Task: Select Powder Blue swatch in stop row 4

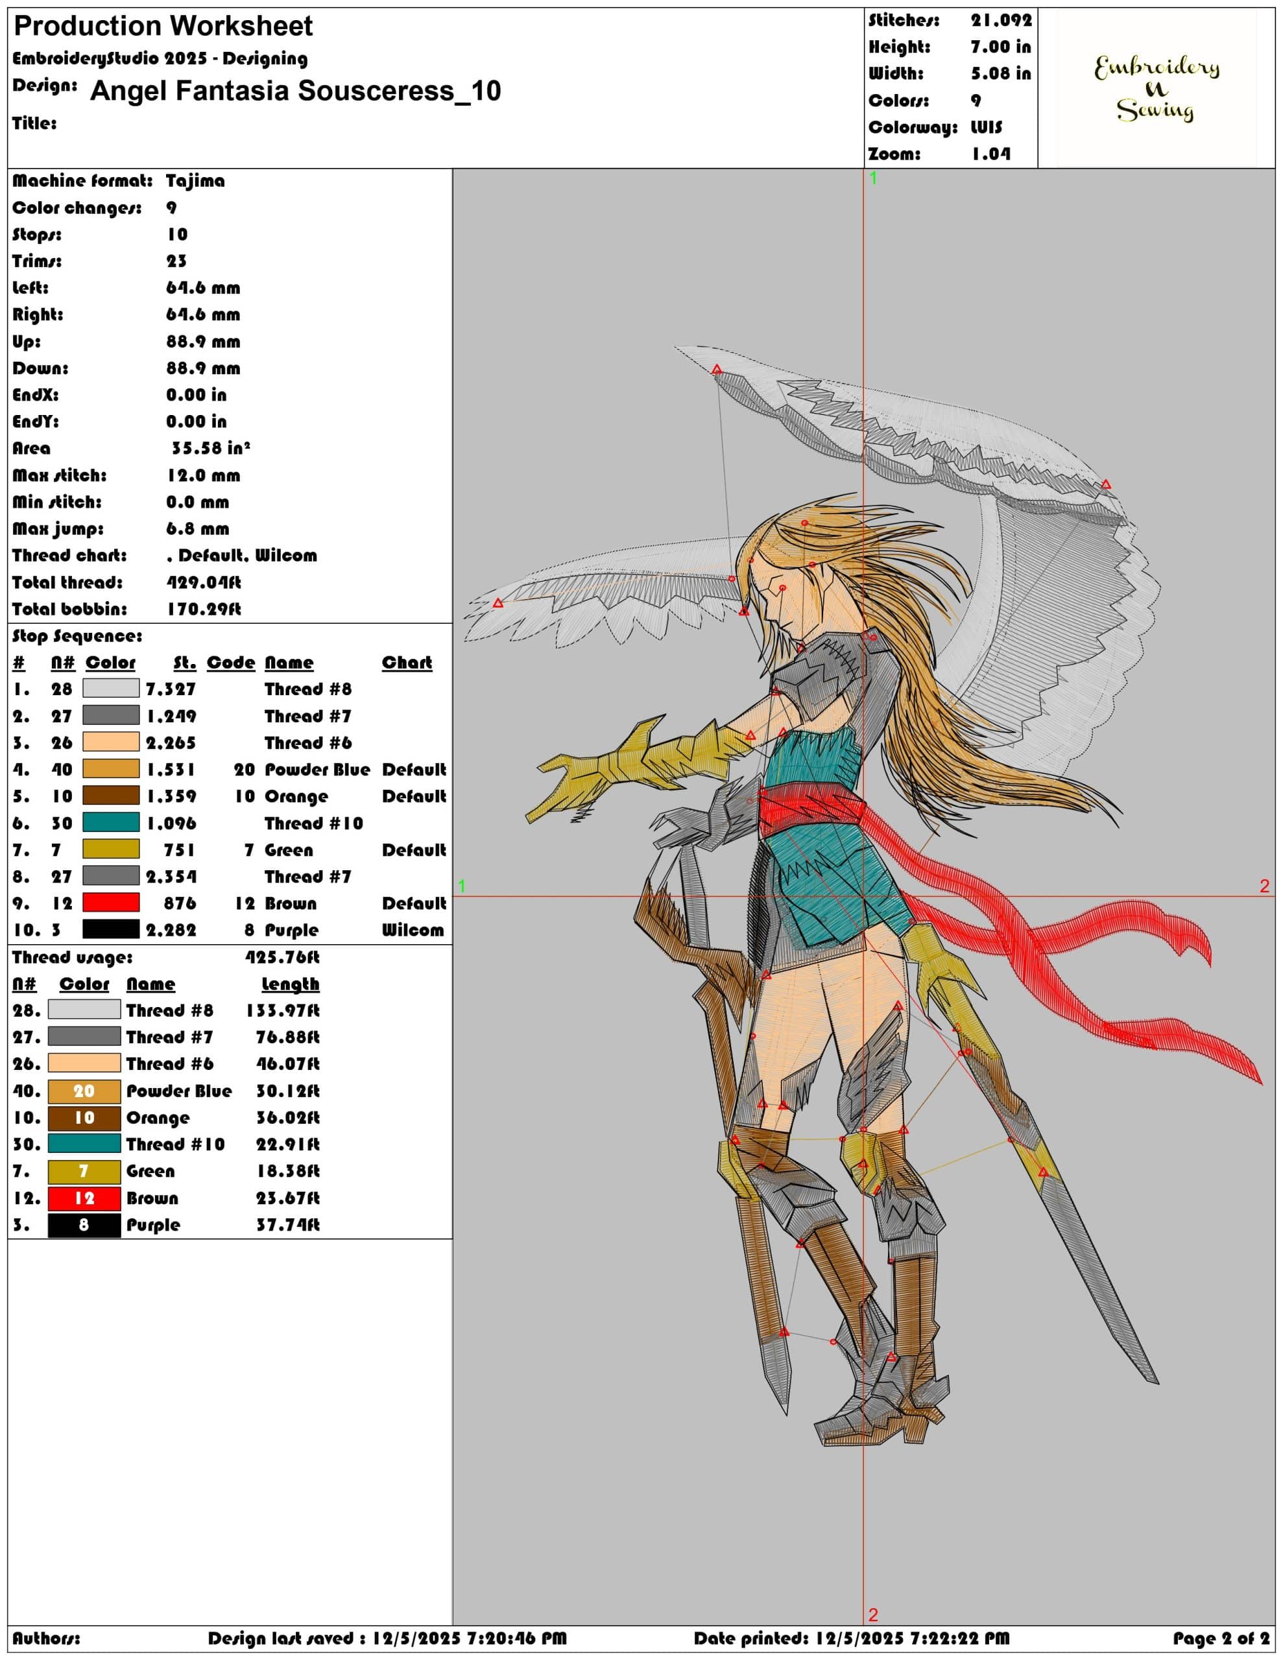Action: pyautogui.click(x=111, y=768)
